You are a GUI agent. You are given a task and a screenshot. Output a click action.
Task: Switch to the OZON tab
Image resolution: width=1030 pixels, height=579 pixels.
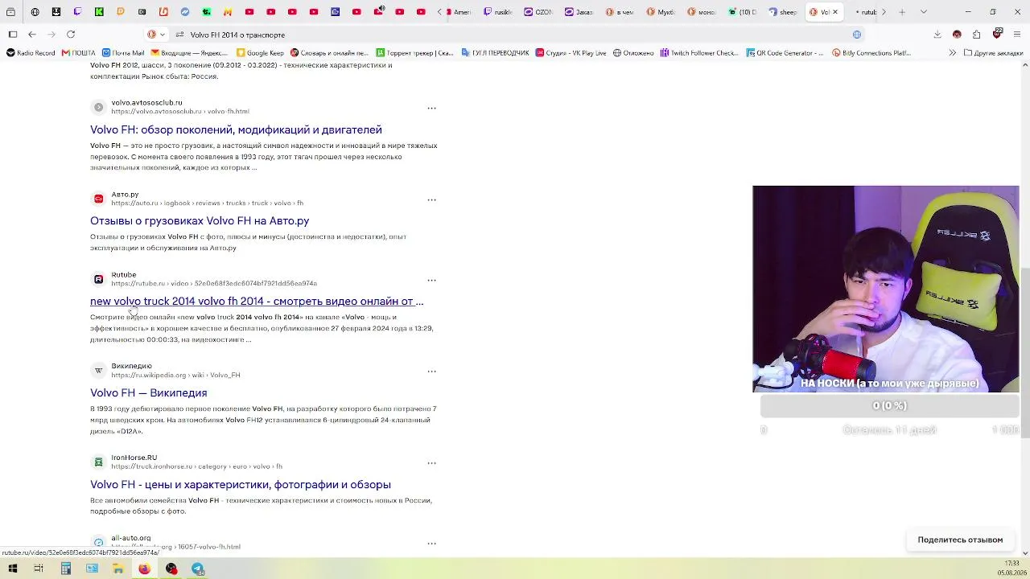(x=538, y=12)
